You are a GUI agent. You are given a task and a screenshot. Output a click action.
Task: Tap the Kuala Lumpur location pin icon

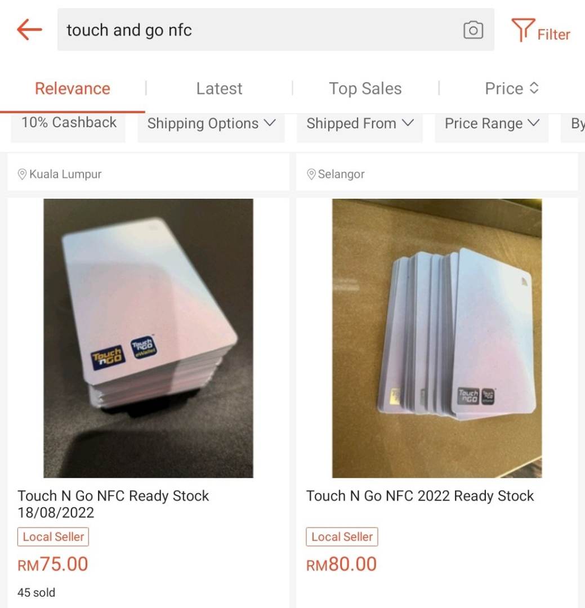tap(23, 175)
